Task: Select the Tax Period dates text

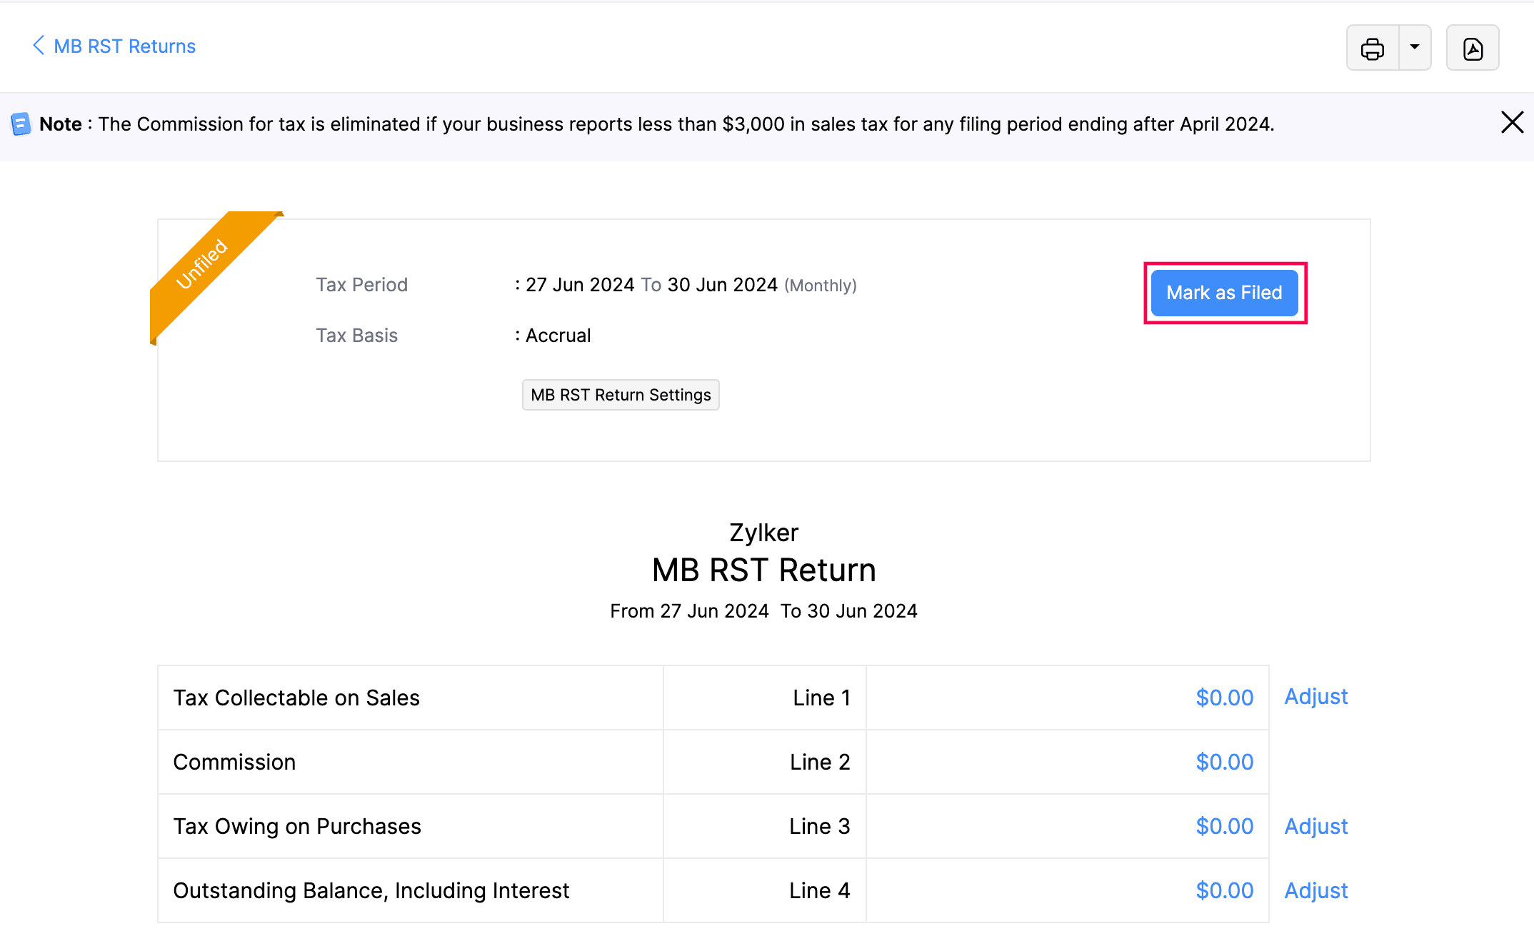Action: (650, 284)
